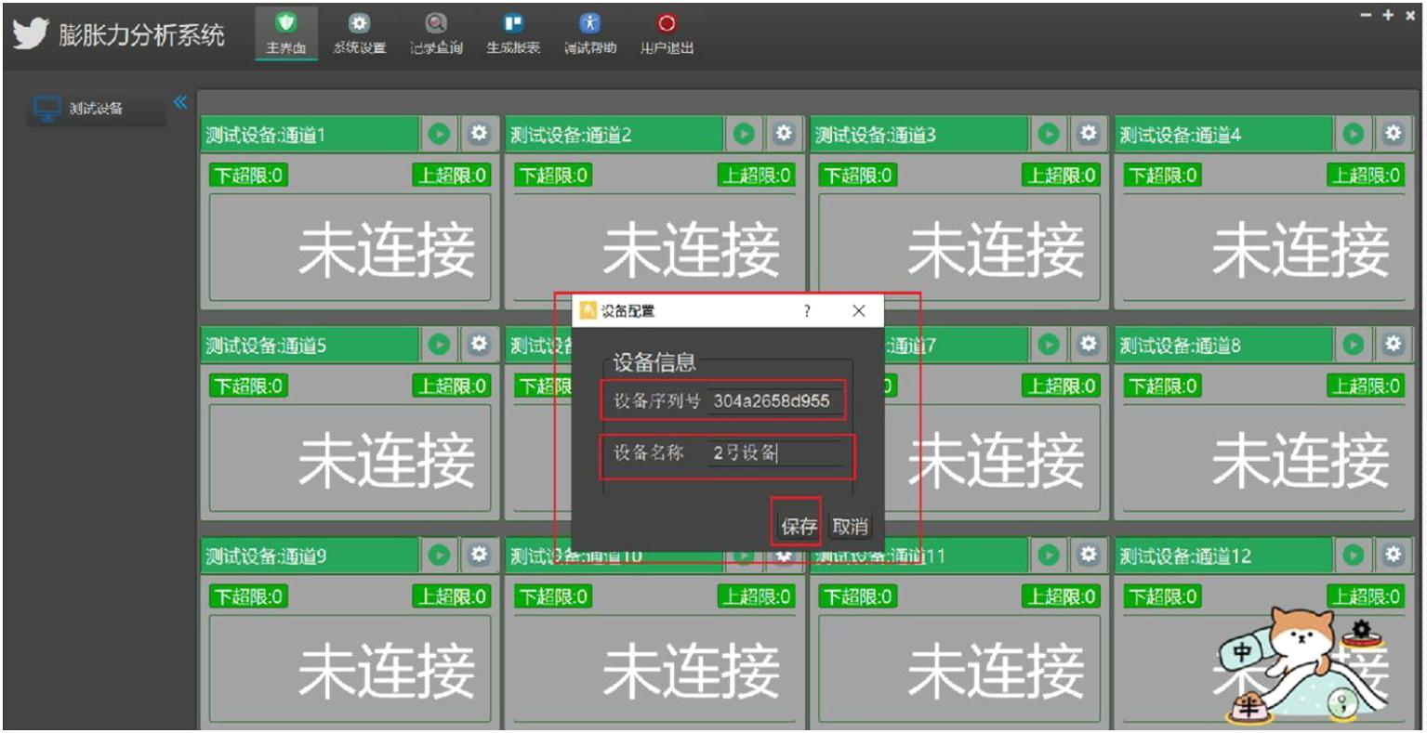Click the 调试帮助 help icon
This screenshot has width=1427, height=733.
click(589, 25)
